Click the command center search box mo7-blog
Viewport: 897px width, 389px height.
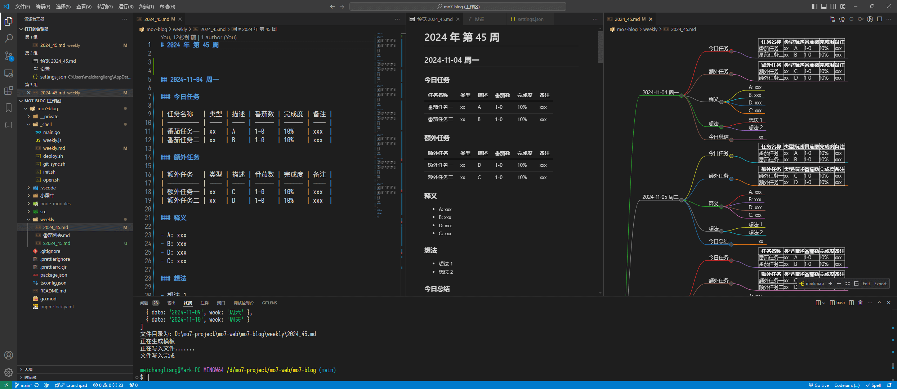(458, 6)
